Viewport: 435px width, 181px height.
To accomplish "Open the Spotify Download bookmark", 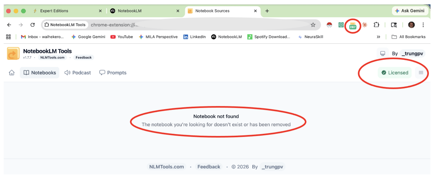I will 269,37.
